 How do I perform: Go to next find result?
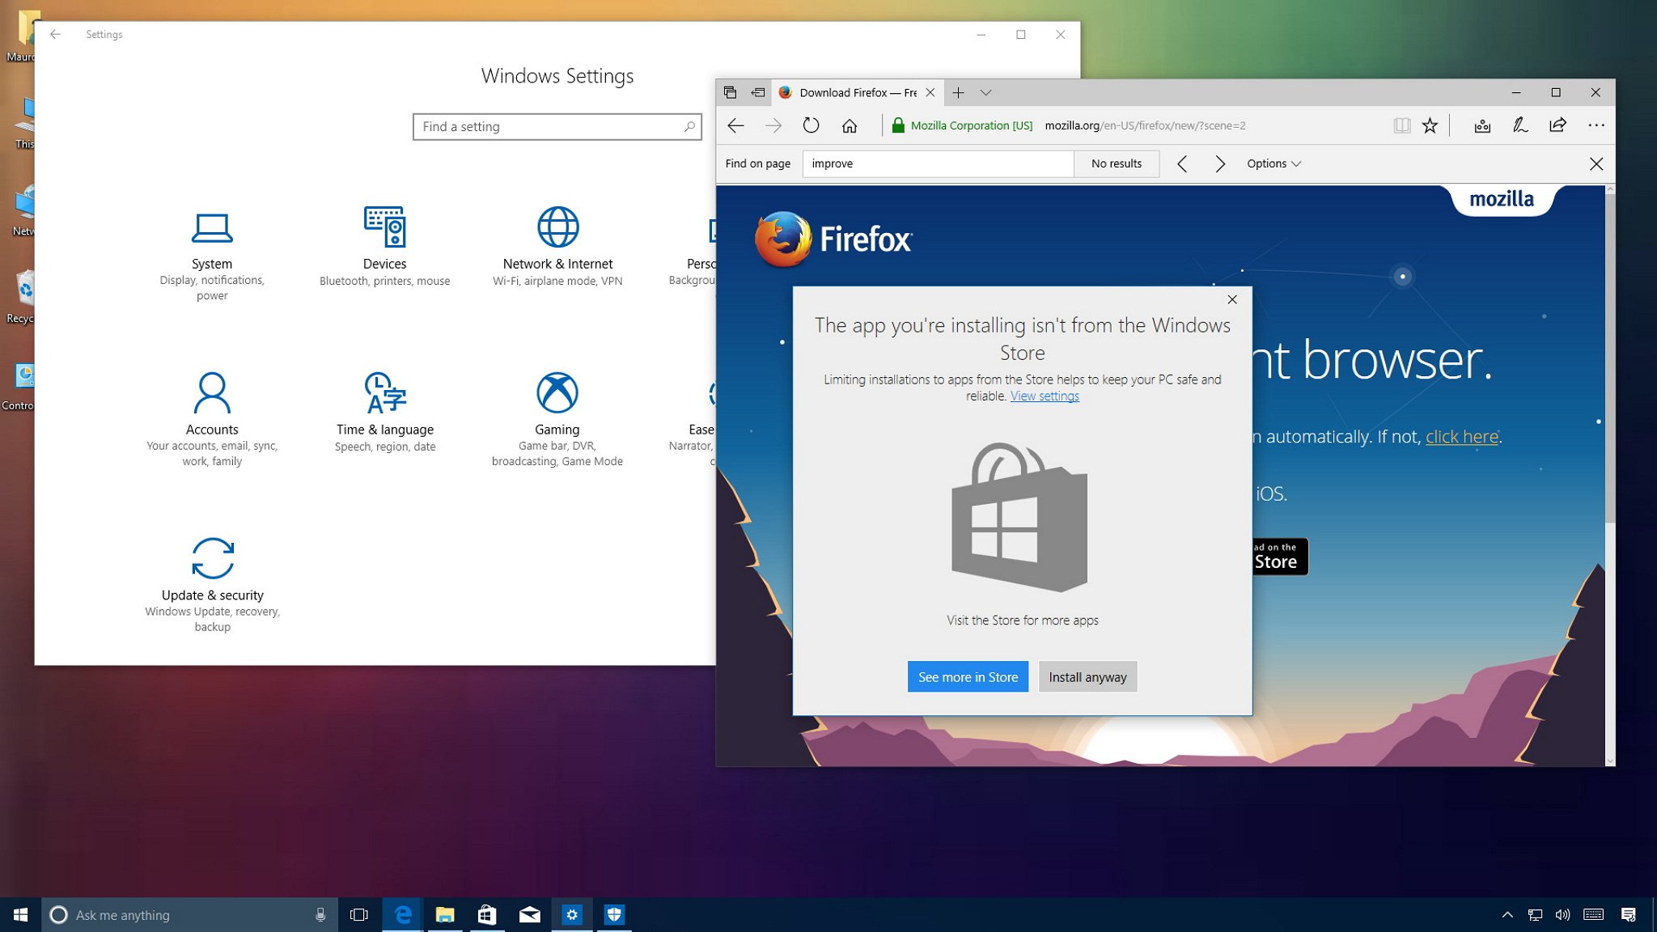[1220, 164]
